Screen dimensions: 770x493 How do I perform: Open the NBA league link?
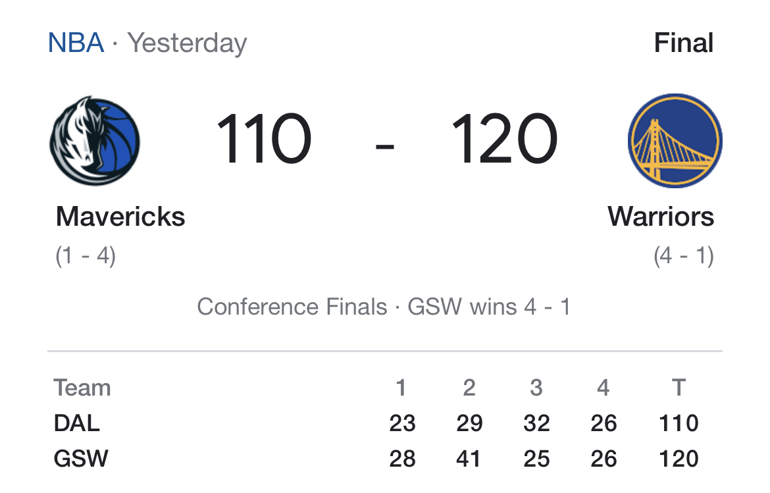[x=76, y=43]
